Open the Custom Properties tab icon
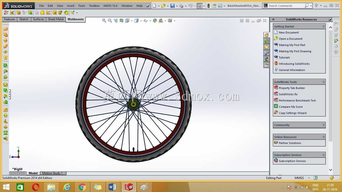342x192 pixels. [x=266, y=65]
